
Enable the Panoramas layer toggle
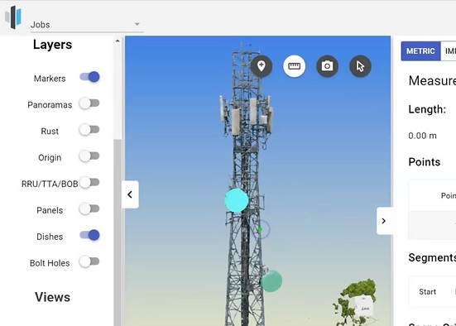89,103
